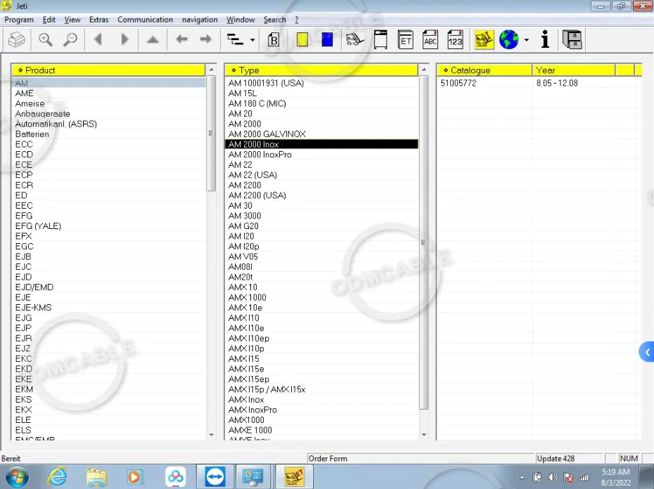Open the Communication menu
654x489 pixels.
pyautogui.click(x=145, y=20)
